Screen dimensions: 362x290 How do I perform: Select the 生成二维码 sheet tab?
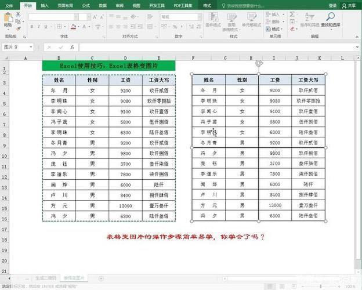pos(46,278)
